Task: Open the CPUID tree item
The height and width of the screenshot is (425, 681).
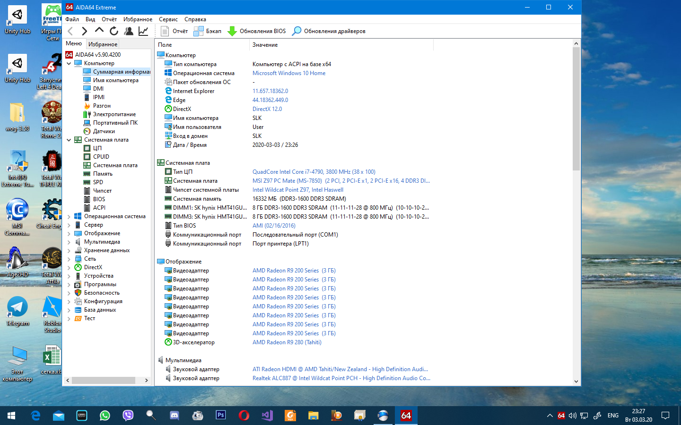Action: pos(96,157)
